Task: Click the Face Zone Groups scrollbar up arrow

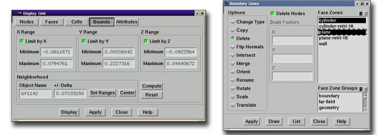Action: tap(365, 94)
